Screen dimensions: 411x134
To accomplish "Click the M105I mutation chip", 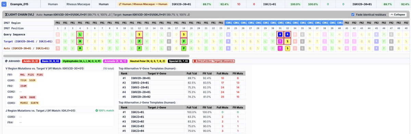I will coord(24,103).
